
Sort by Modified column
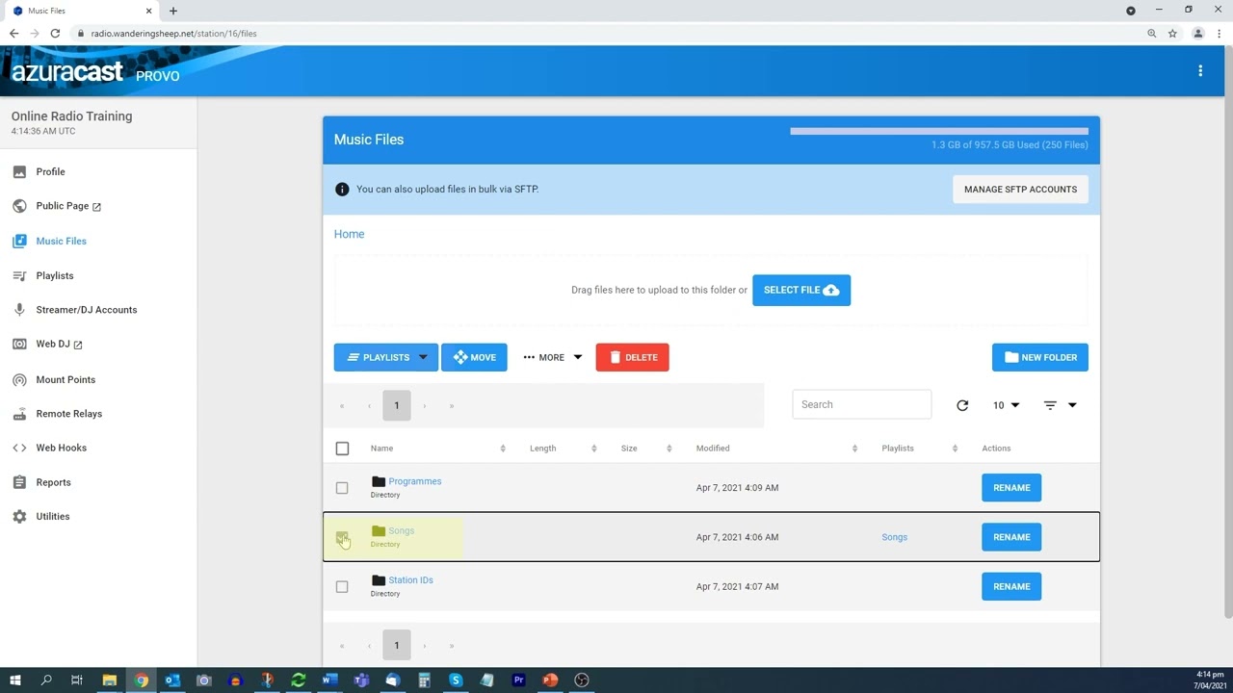coord(776,449)
